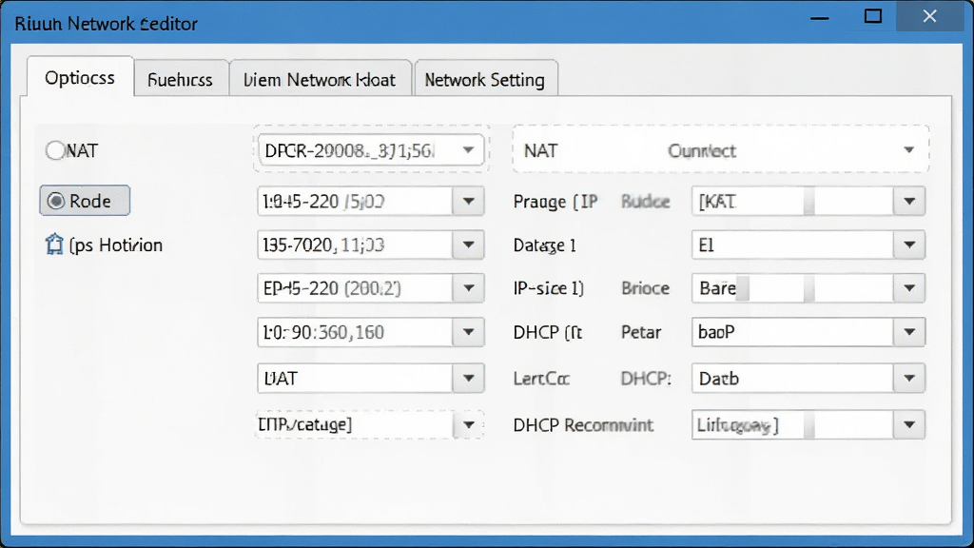Open the [ITP/catuge] dropdown
The image size is (974, 548).
[371, 425]
